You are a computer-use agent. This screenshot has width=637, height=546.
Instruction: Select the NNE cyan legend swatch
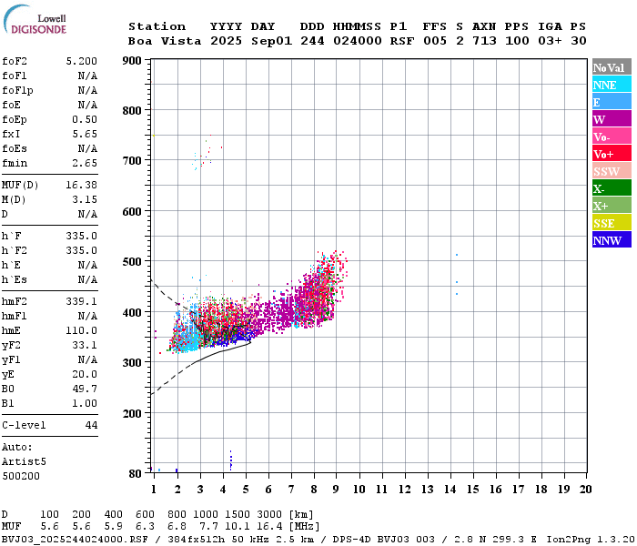612,85
